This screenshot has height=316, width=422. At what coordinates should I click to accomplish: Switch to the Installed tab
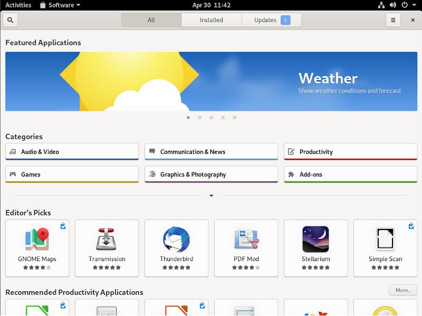pyautogui.click(x=211, y=20)
